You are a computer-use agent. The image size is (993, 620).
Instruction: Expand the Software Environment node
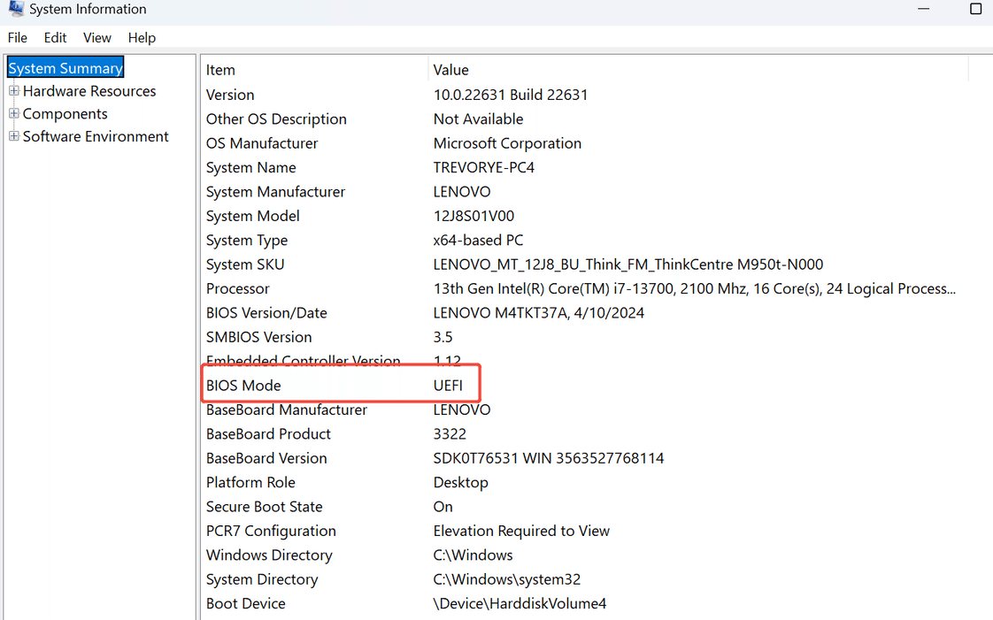[14, 137]
